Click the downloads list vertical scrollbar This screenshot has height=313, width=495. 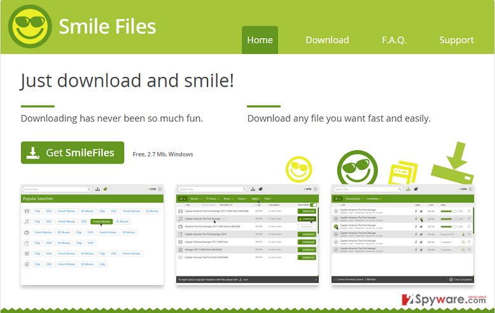473,221
